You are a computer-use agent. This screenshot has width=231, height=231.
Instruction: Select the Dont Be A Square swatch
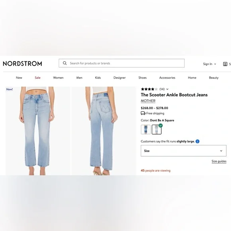coord(157,129)
